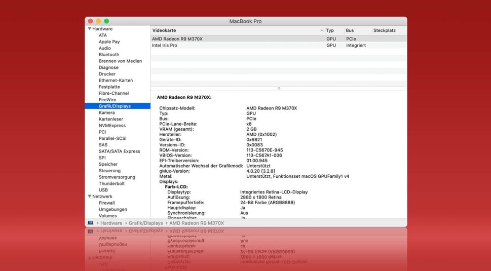This screenshot has height=271, width=491.
Task: Select ATA in the sidebar
Action: pyautogui.click(x=103, y=35)
